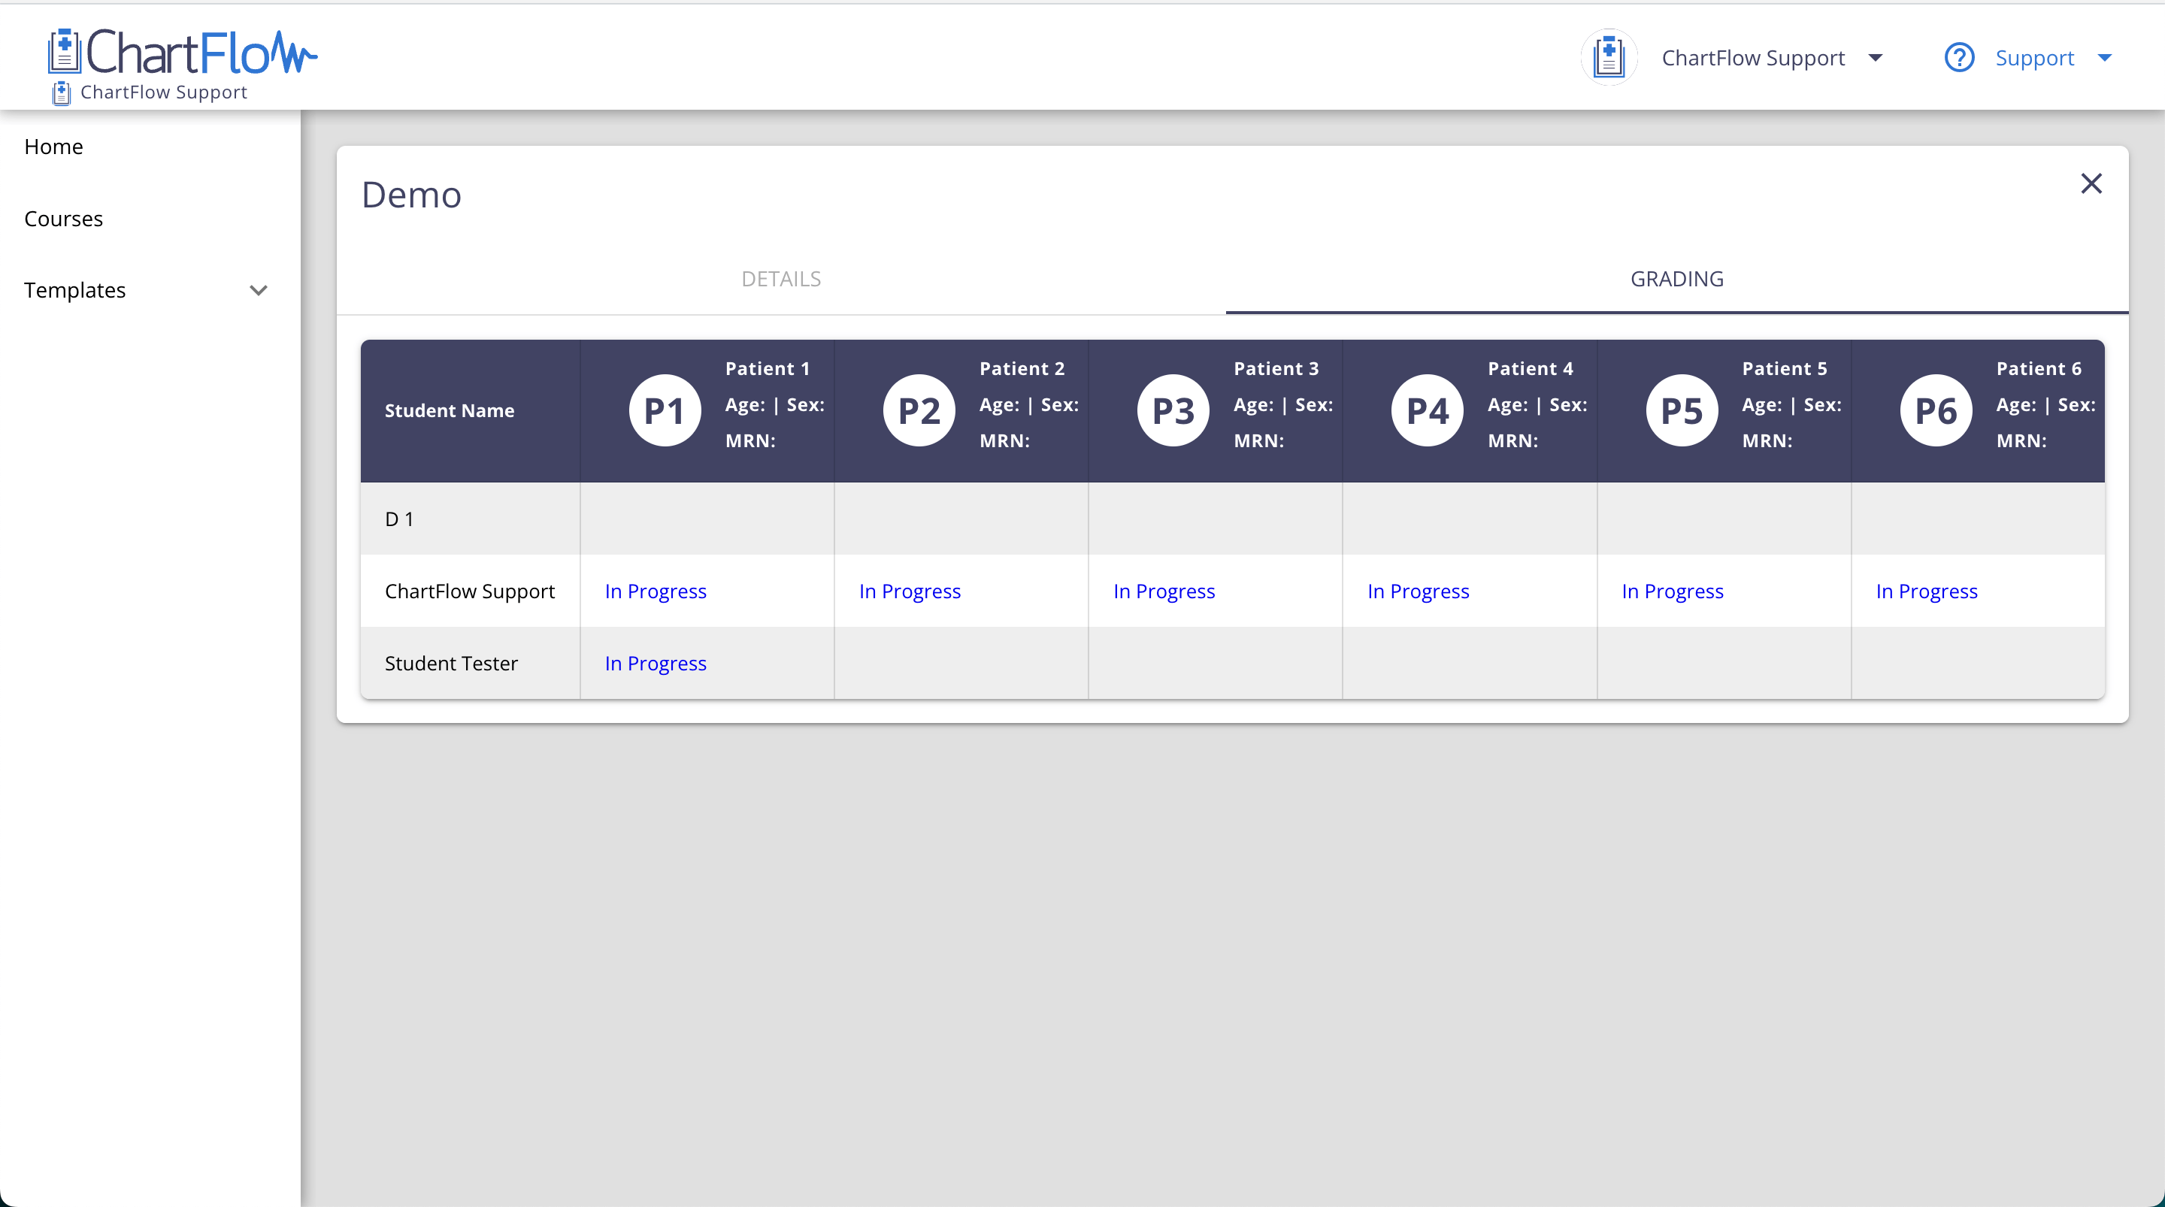Click the P1 patient badge

[664, 410]
